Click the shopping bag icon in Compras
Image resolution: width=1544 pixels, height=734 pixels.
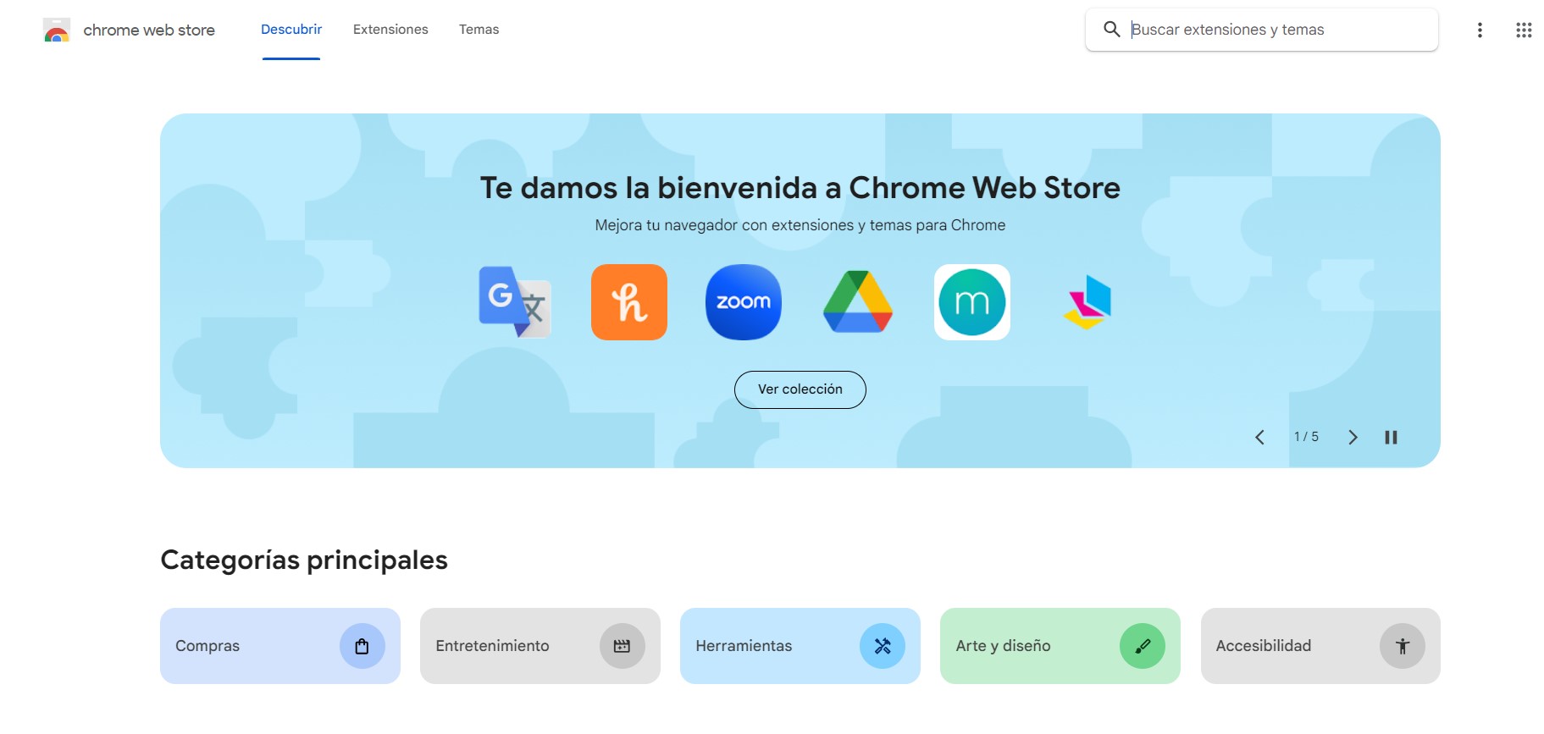362,646
